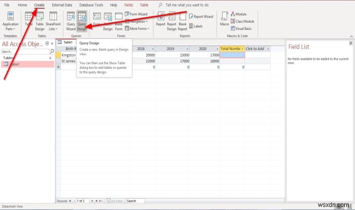Viewport: 355px width, 210px height.
Task: Go to the first record
Action: [x=70, y=201]
